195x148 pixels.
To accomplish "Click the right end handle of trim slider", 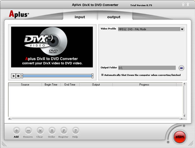I will [x=92, y=76].
